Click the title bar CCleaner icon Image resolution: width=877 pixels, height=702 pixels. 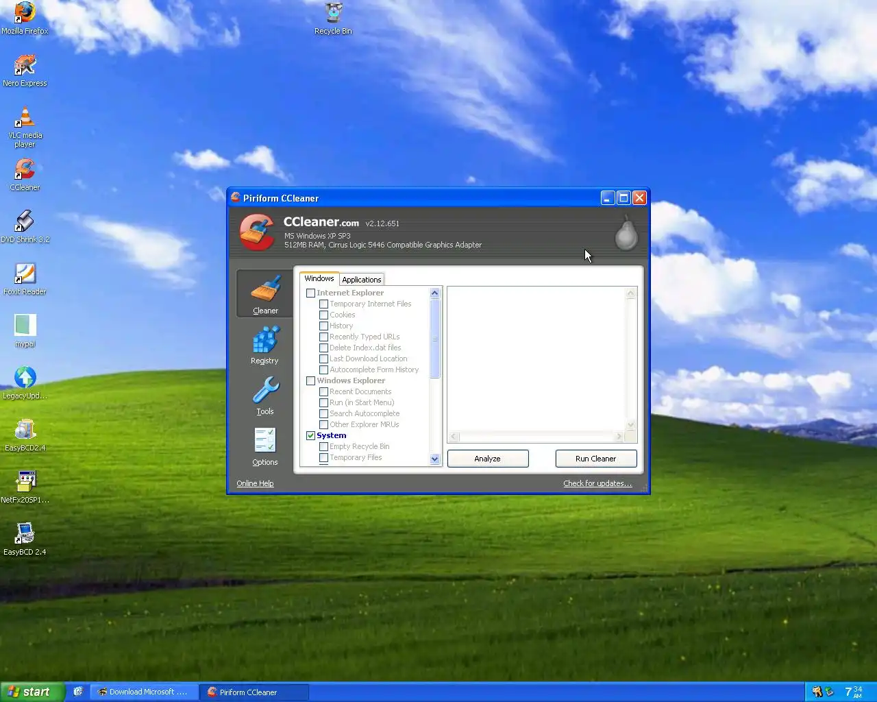point(235,197)
